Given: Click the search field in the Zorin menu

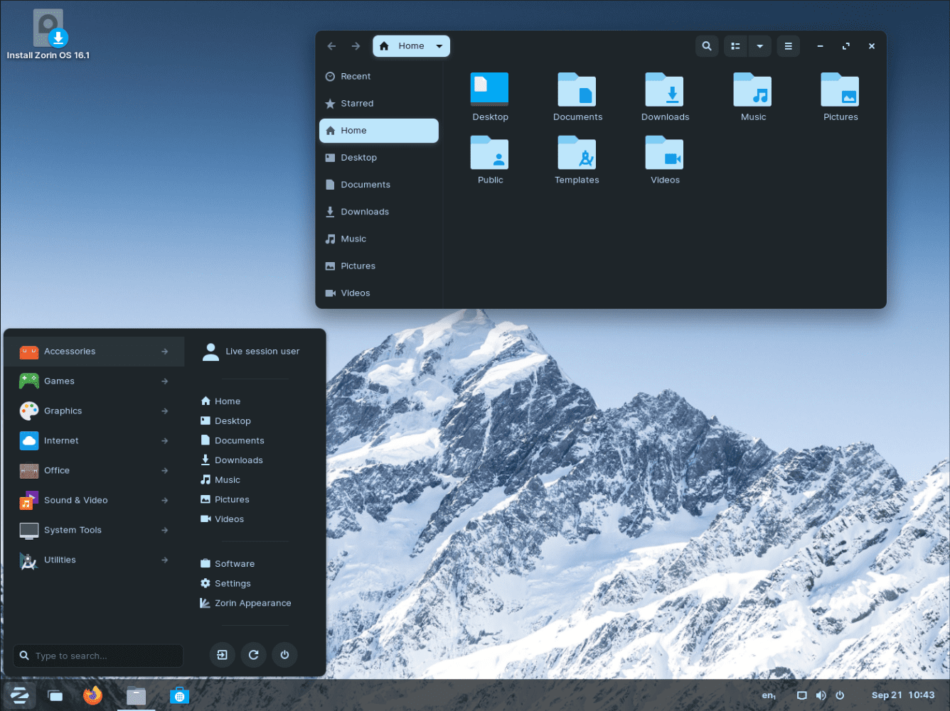Looking at the screenshot, I should [97, 655].
